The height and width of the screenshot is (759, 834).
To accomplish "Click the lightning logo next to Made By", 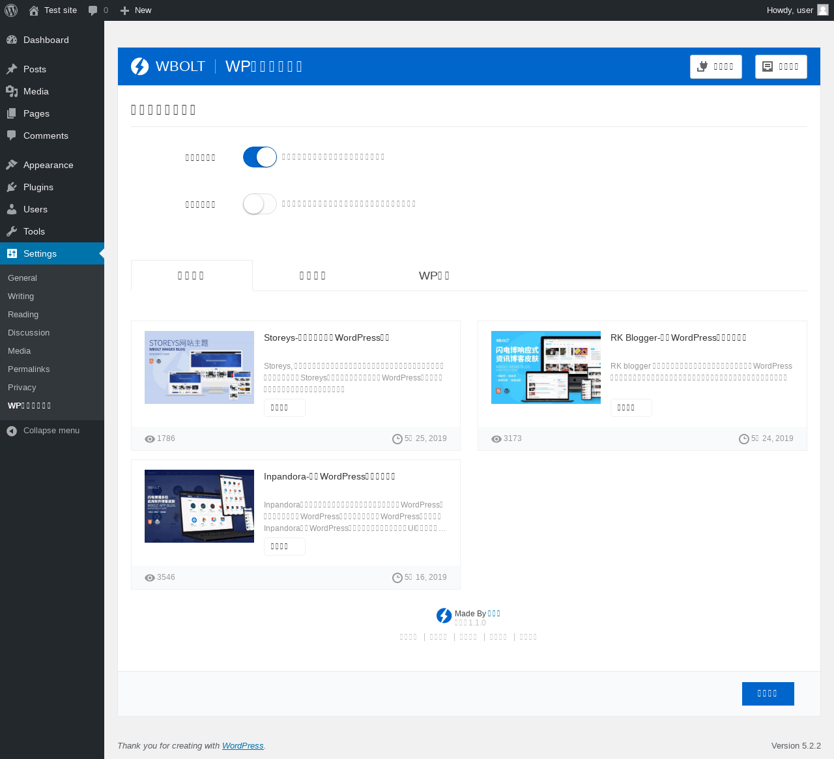I will (444, 616).
